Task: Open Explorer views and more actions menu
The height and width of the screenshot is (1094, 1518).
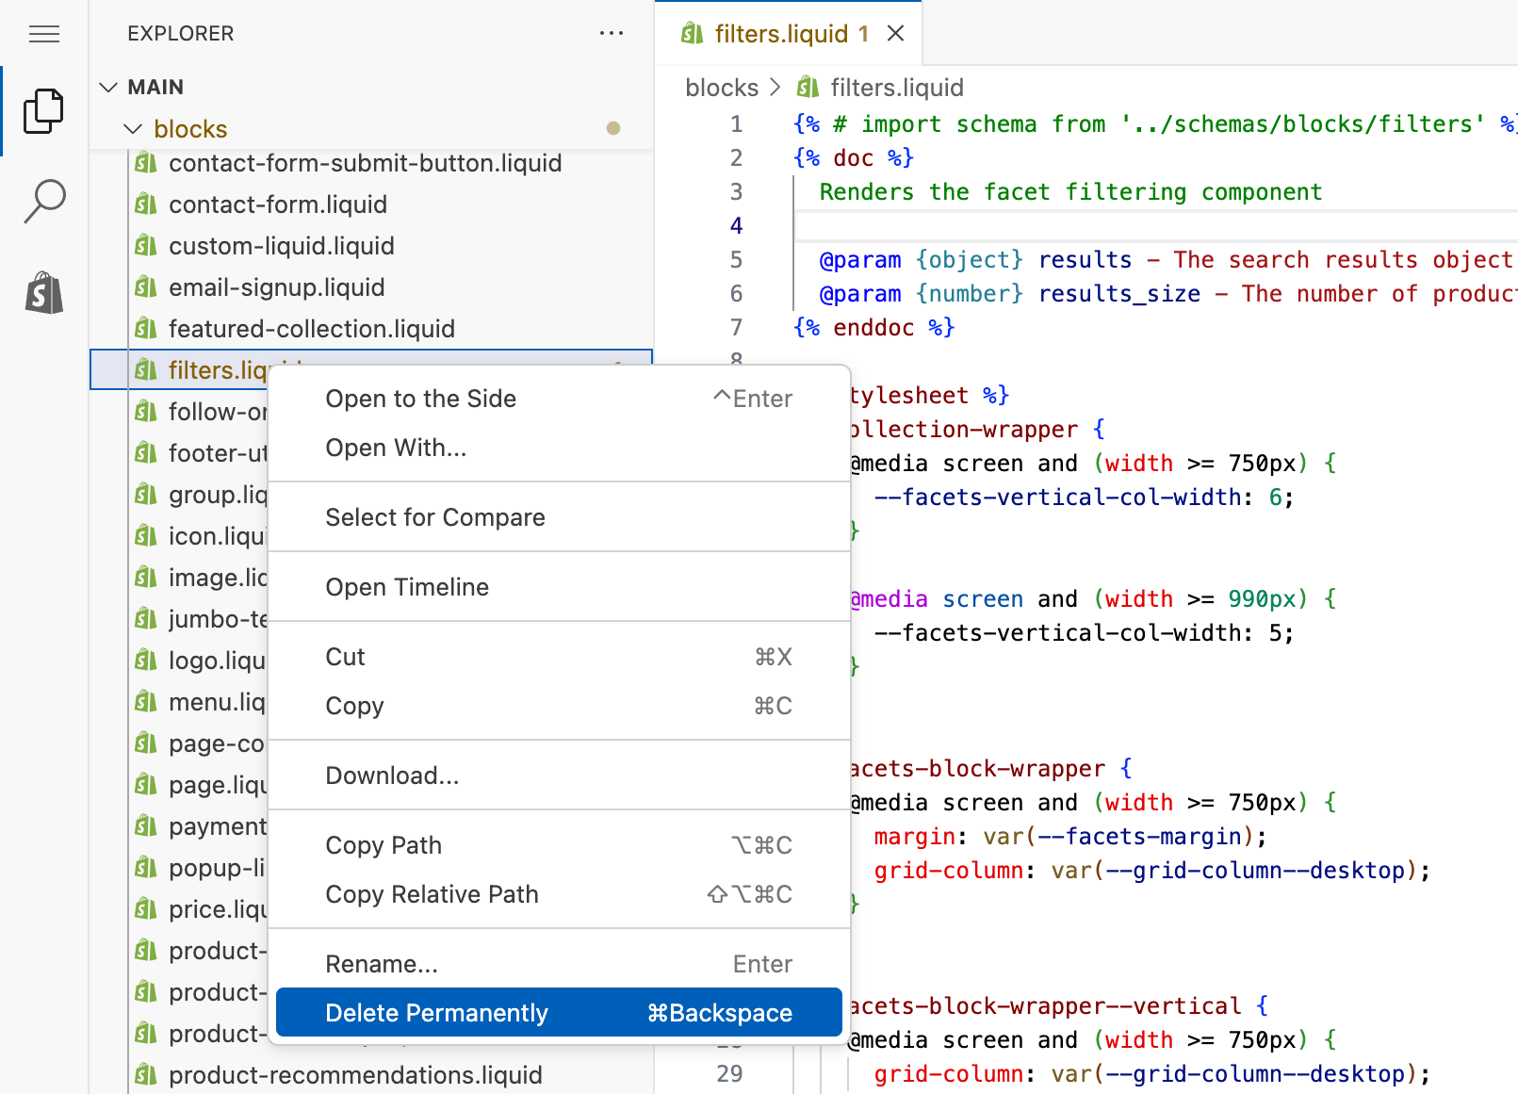Action: click(x=612, y=33)
